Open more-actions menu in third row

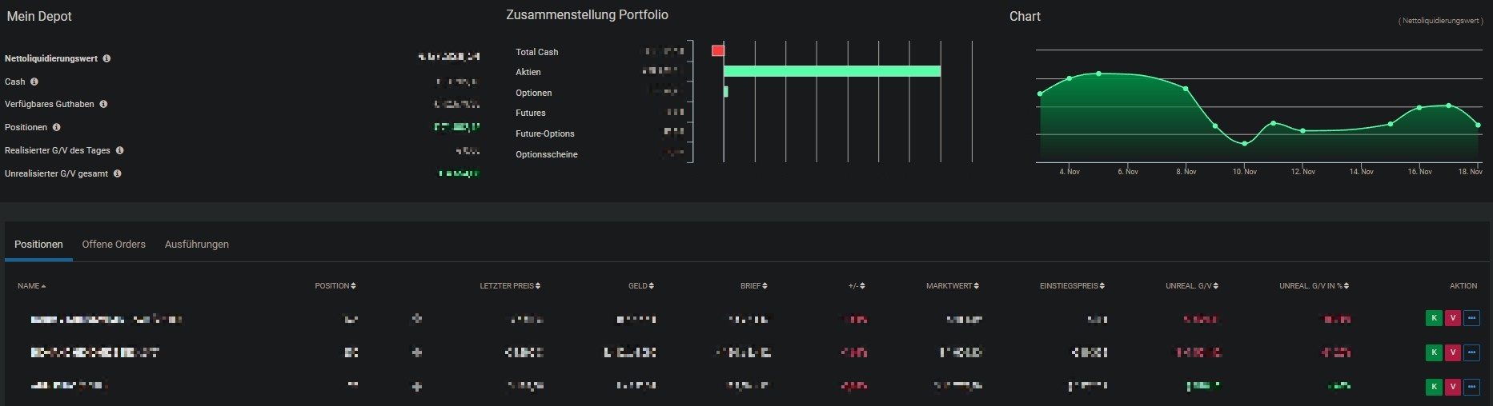(1471, 386)
